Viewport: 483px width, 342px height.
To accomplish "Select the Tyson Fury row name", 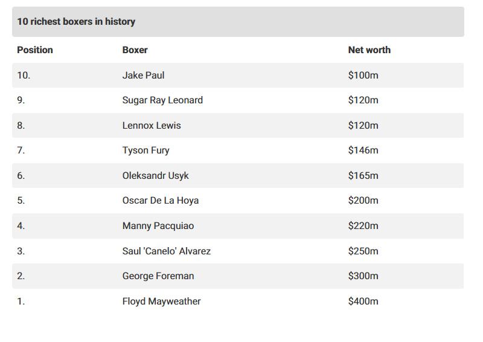I will point(146,150).
